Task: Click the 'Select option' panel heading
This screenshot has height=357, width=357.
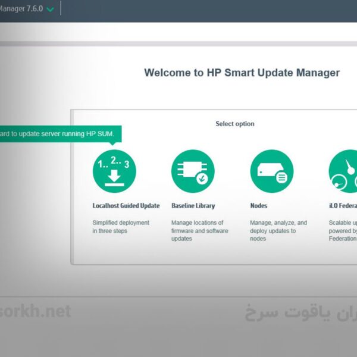Action: pos(234,124)
